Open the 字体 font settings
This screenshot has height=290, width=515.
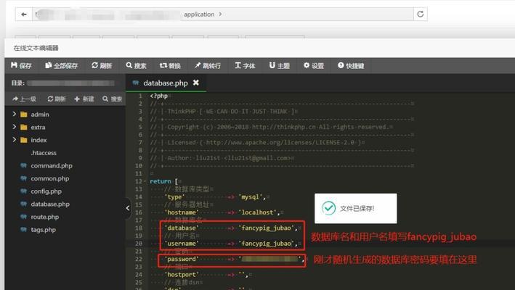[245, 65]
